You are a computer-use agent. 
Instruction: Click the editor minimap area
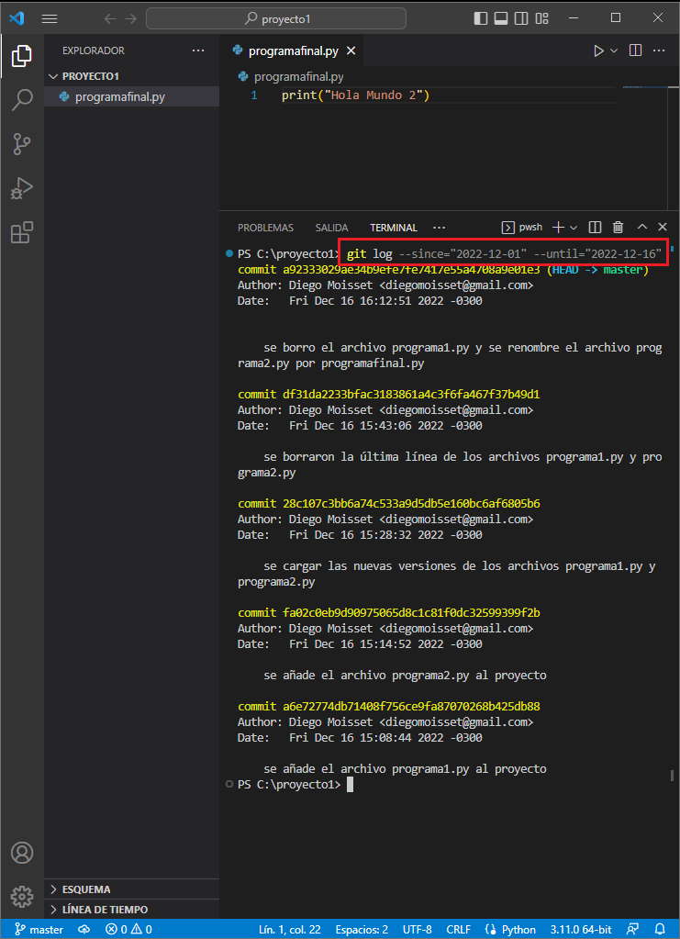click(643, 147)
